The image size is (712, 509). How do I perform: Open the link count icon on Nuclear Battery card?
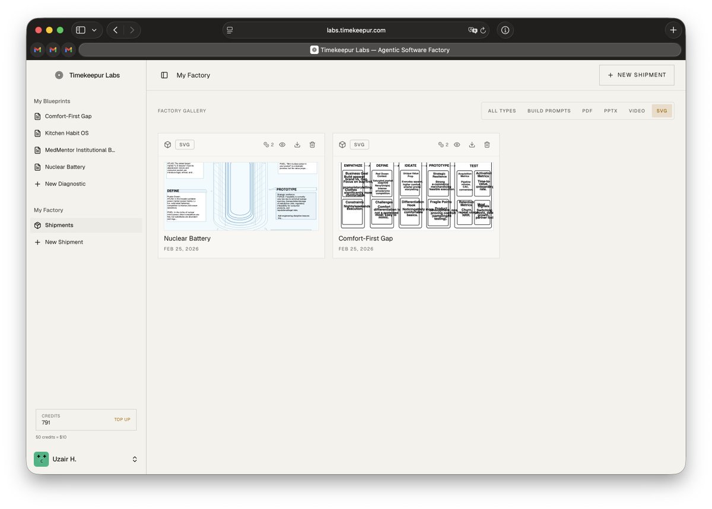pyautogui.click(x=266, y=144)
